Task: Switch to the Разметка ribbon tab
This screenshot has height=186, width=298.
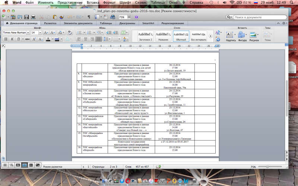Action: coord(50,23)
